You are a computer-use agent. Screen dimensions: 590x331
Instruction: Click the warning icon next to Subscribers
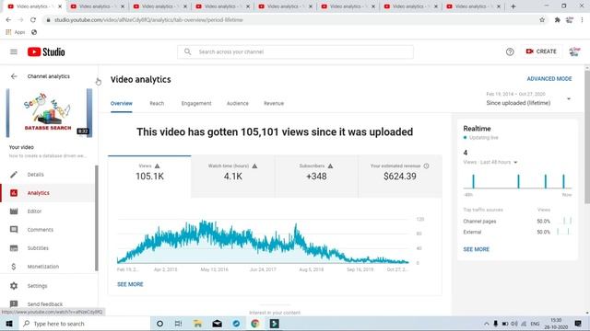click(x=330, y=165)
